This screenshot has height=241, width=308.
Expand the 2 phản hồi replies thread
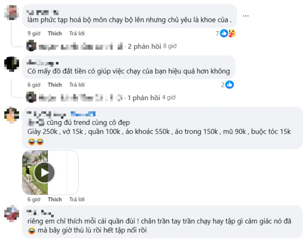(x=144, y=46)
